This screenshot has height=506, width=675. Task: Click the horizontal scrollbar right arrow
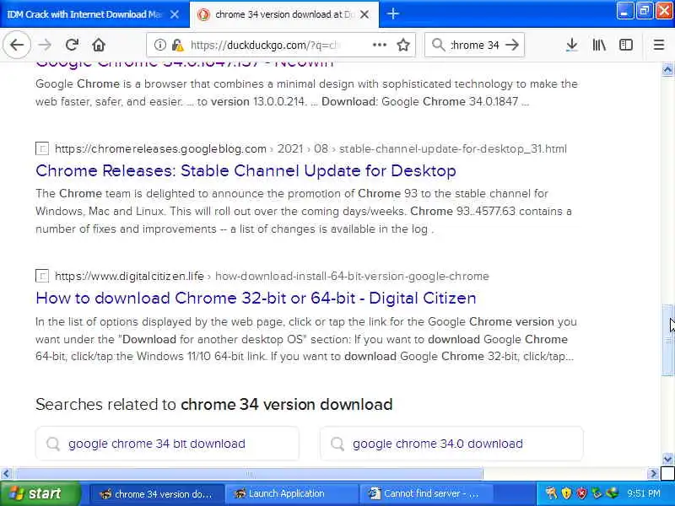pos(653,474)
